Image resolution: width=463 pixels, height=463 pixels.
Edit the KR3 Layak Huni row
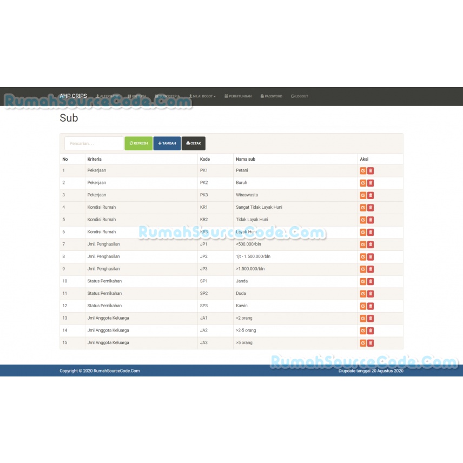point(363,232)
